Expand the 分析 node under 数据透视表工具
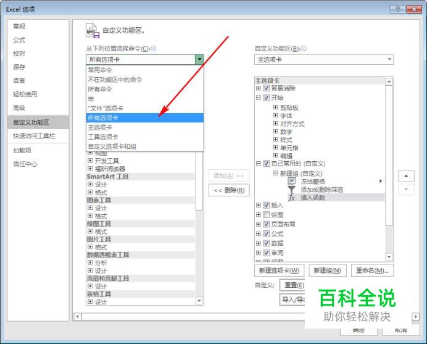427x344 pixels. [x=90, y=262]
